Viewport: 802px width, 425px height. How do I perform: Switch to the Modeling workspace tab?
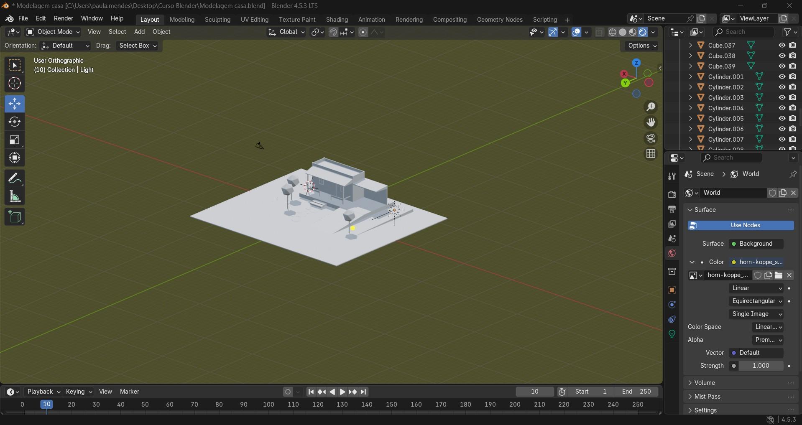[182, 20]
